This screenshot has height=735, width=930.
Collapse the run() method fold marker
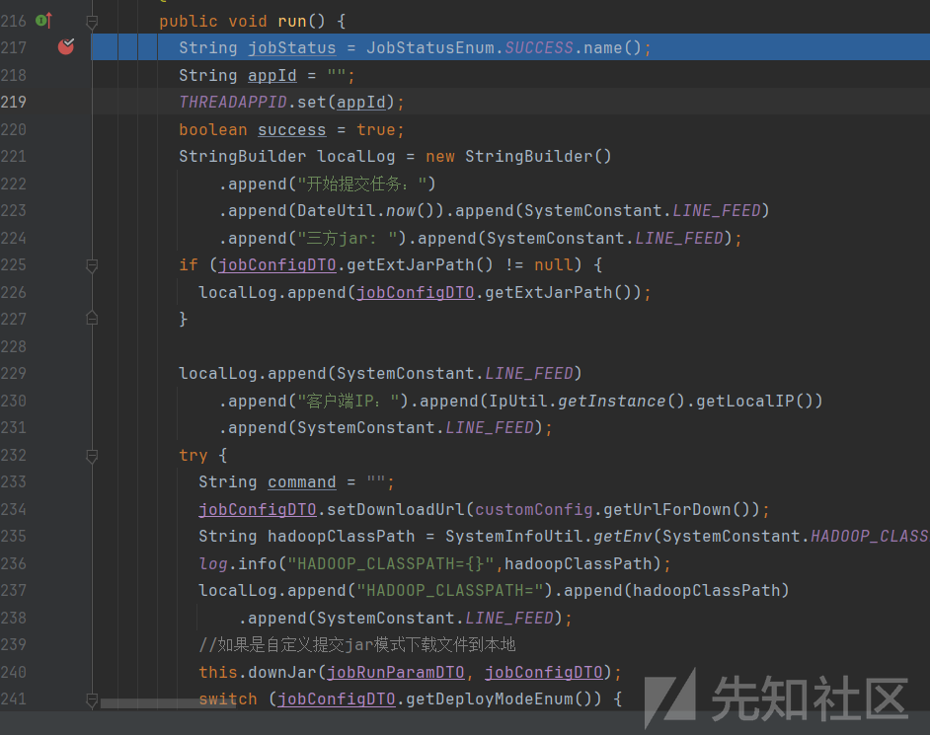[92, 22]
